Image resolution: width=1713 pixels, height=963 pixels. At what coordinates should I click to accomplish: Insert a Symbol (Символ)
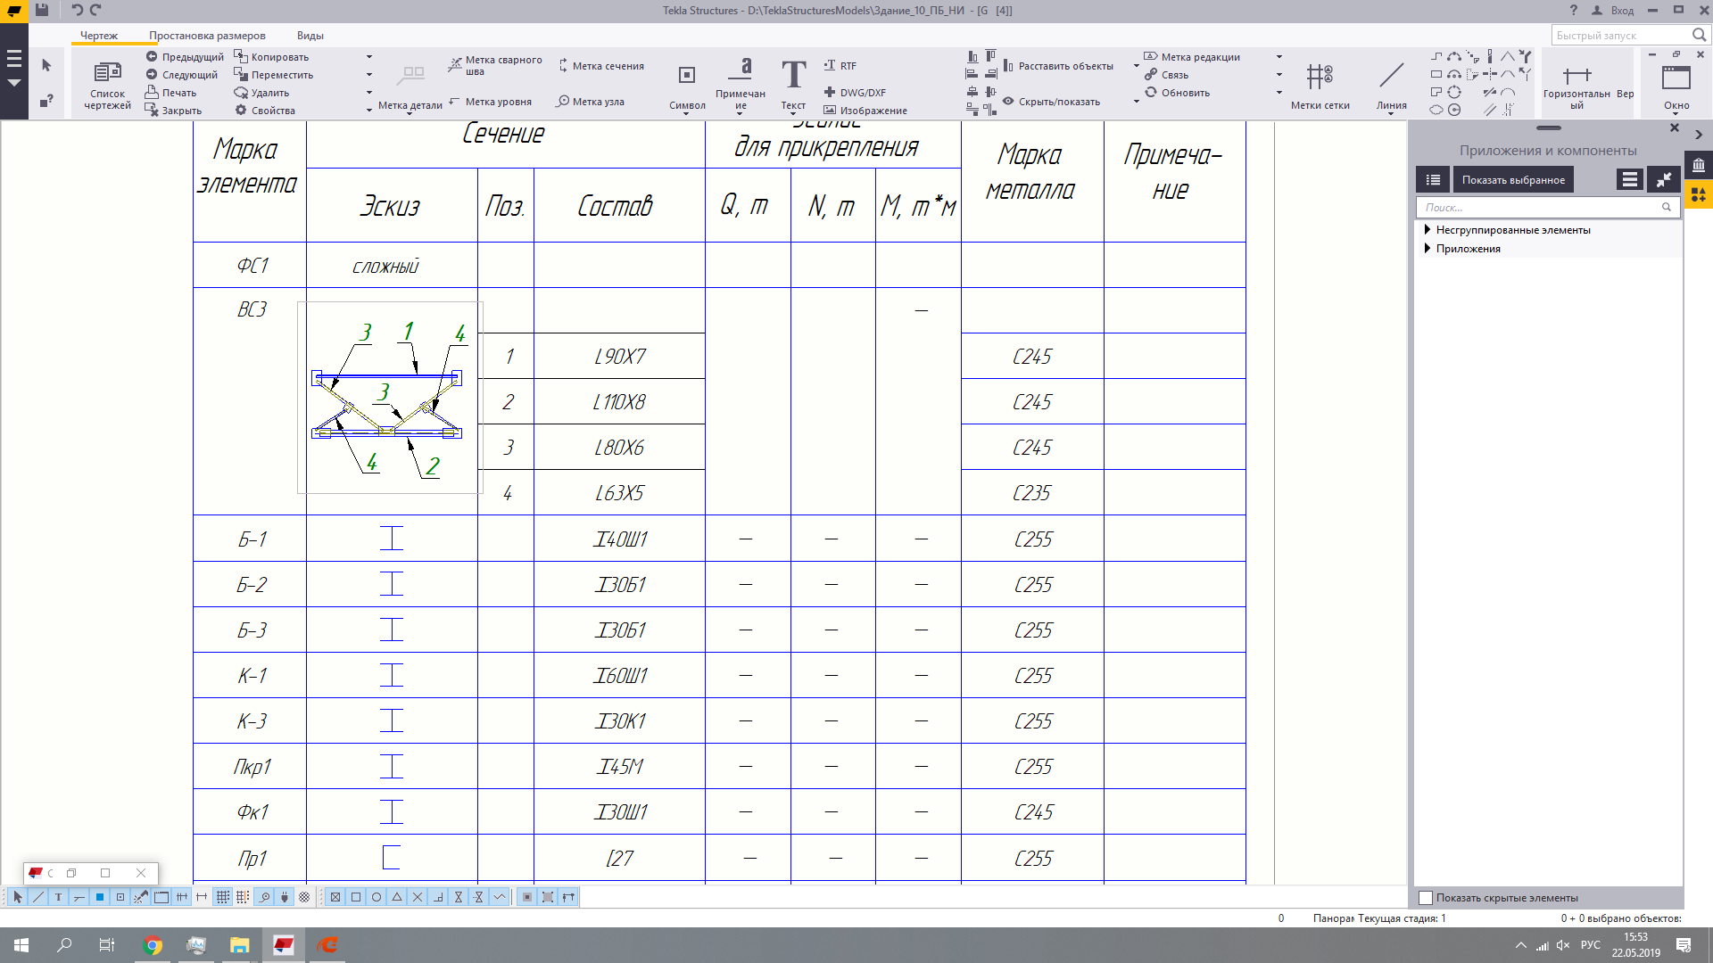[x=686, y=76]
